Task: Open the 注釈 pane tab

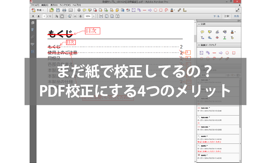Action: click(x=227, y=16)
